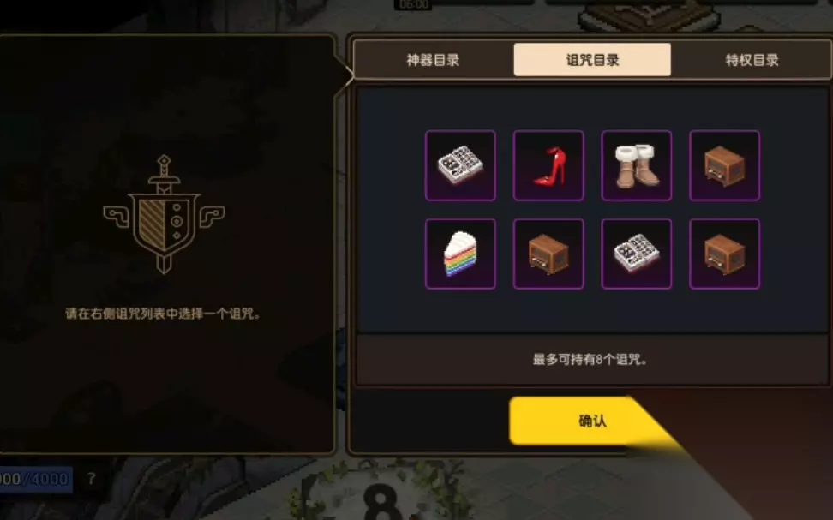
Task: Switch to the 特权目录 tab
Action: 752,60
